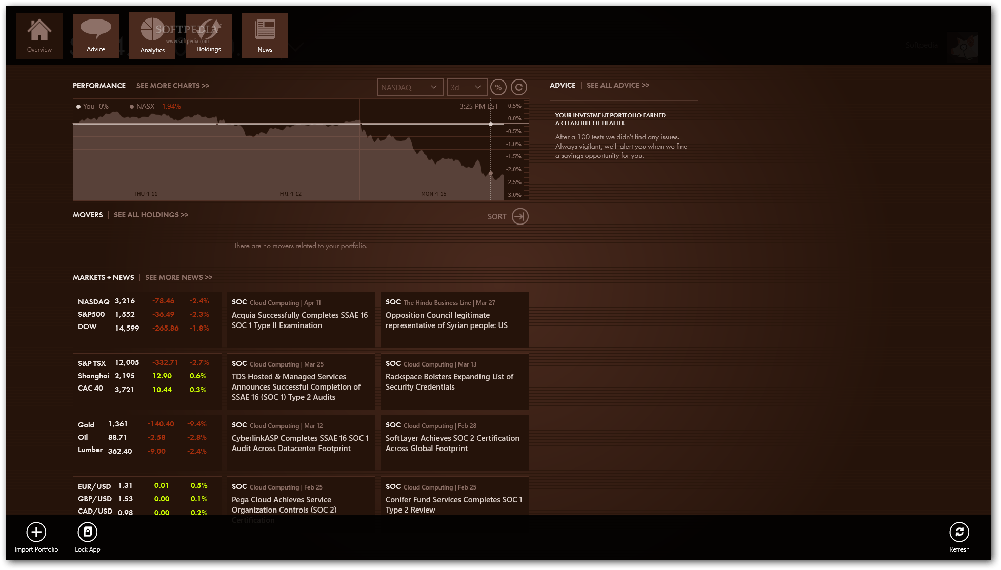This screenshot has height=570, width=1001.
Task: Select the You 0% legend entry
Action: 93,106
